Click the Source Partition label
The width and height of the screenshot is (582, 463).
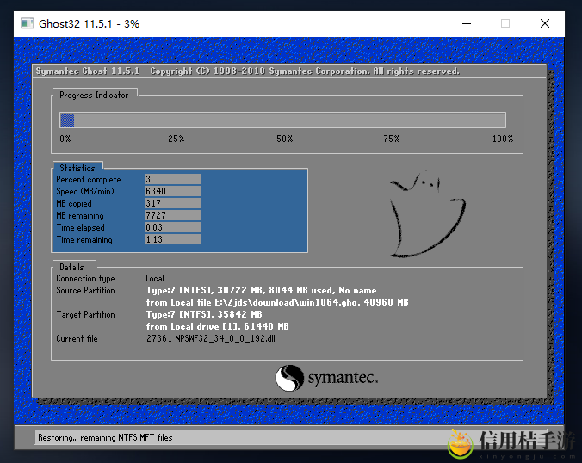(x=85, y=291)
